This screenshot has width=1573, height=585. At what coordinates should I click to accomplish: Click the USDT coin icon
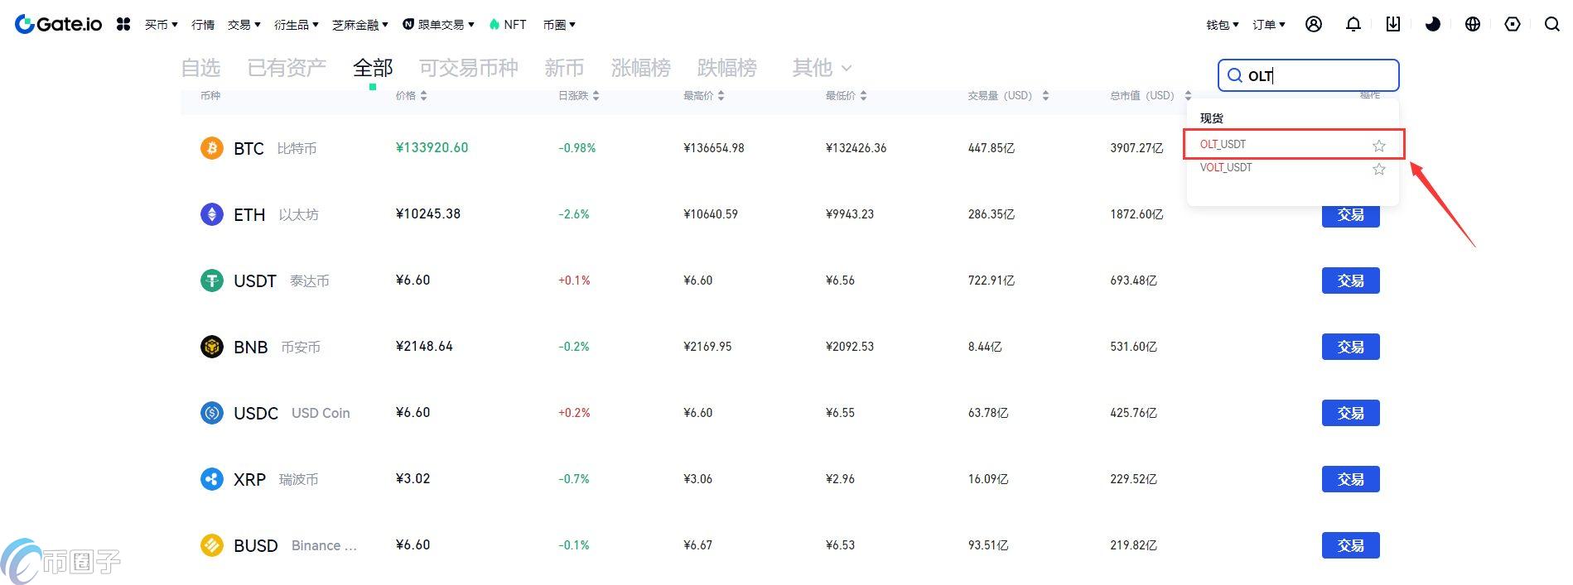[212, 281]
